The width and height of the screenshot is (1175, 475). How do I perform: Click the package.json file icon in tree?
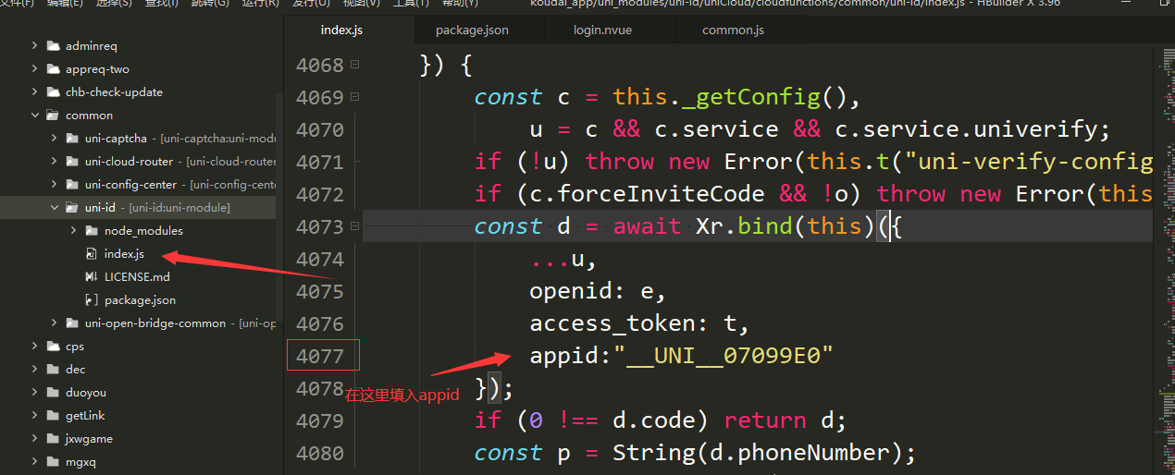pyautogui.click(x=91, y=300)
